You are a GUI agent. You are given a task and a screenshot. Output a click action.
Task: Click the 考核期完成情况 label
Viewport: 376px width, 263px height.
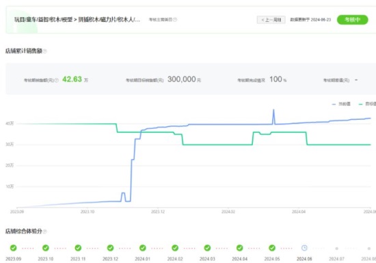[251, 80]
